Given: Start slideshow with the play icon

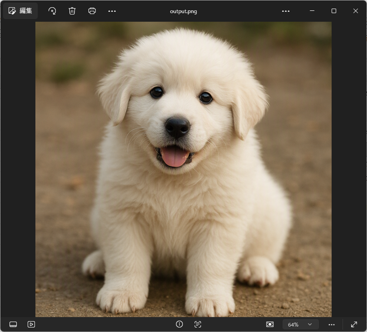Looking at the screenshot, I should point(31,324).
